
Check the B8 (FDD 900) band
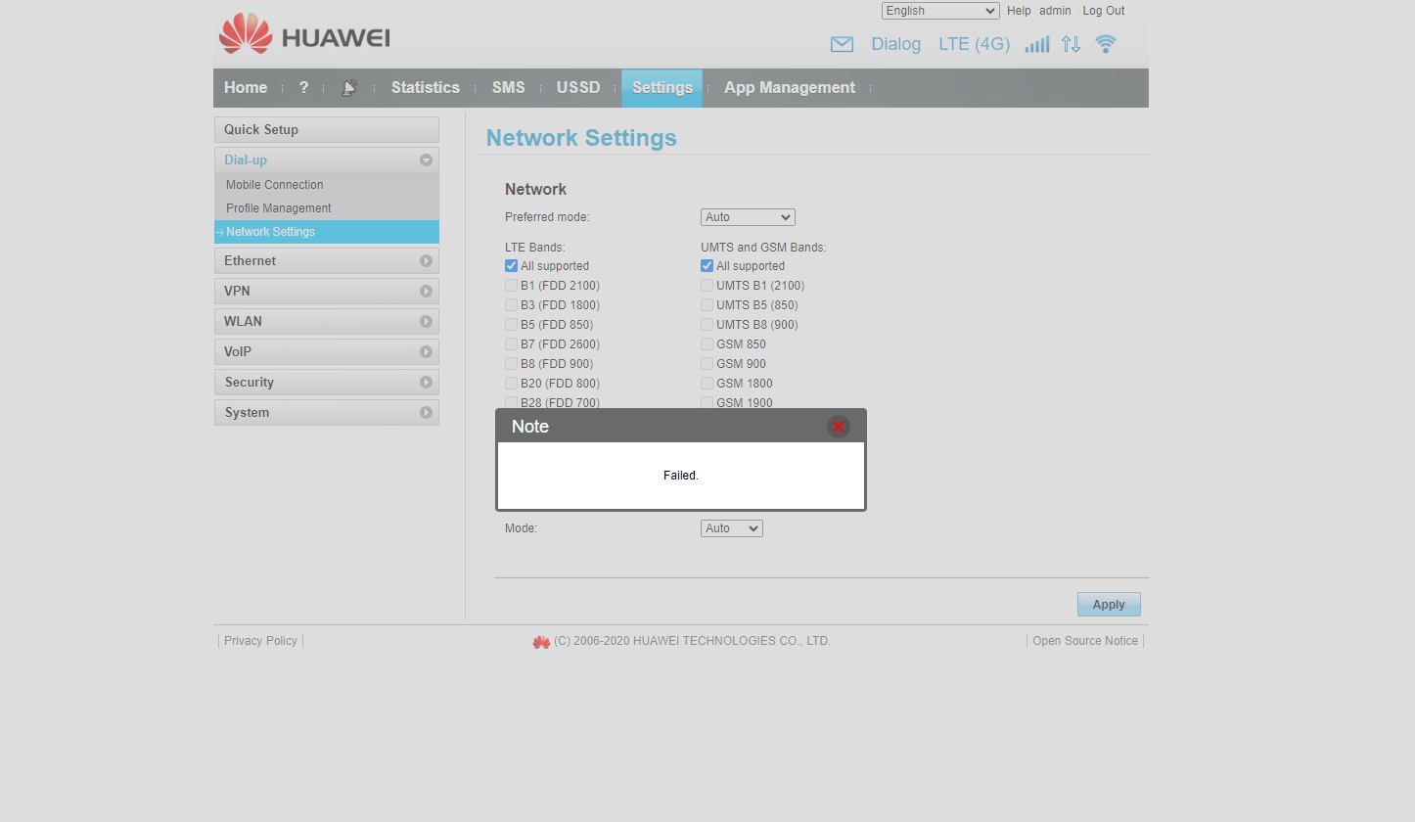pyautogui.click(x=511, y=364)
